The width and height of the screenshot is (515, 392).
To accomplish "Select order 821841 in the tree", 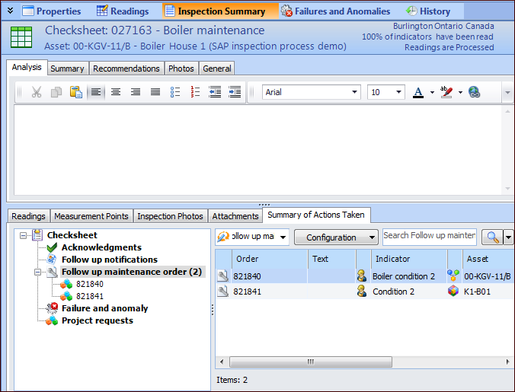I will click(x=90, y=296).
